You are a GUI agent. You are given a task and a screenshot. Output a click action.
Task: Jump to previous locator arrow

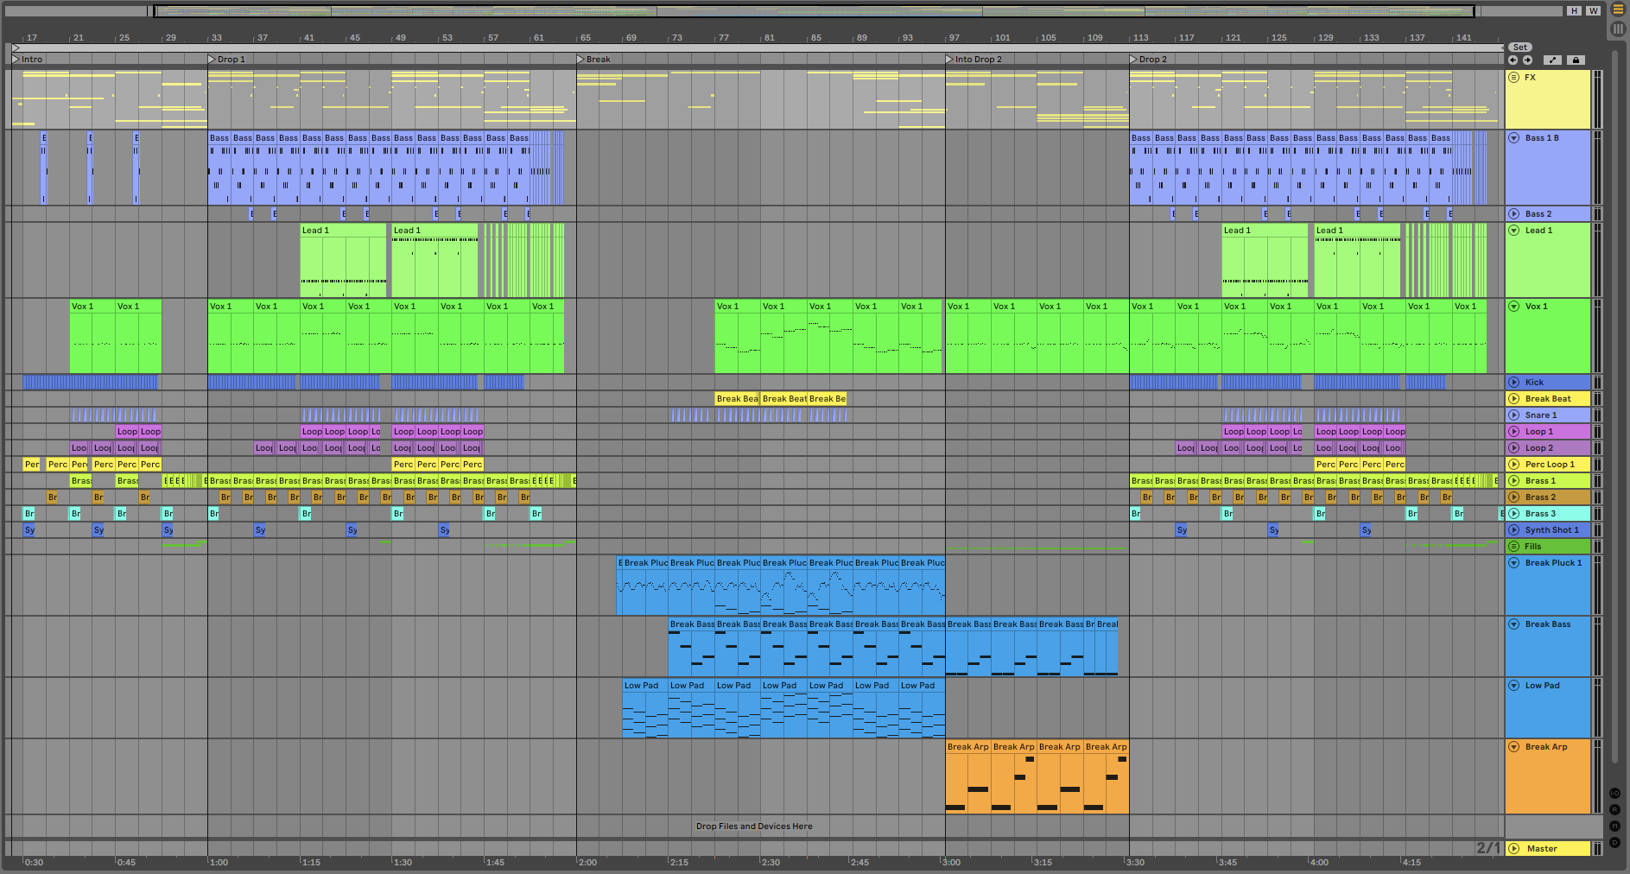coord(1513,60)
